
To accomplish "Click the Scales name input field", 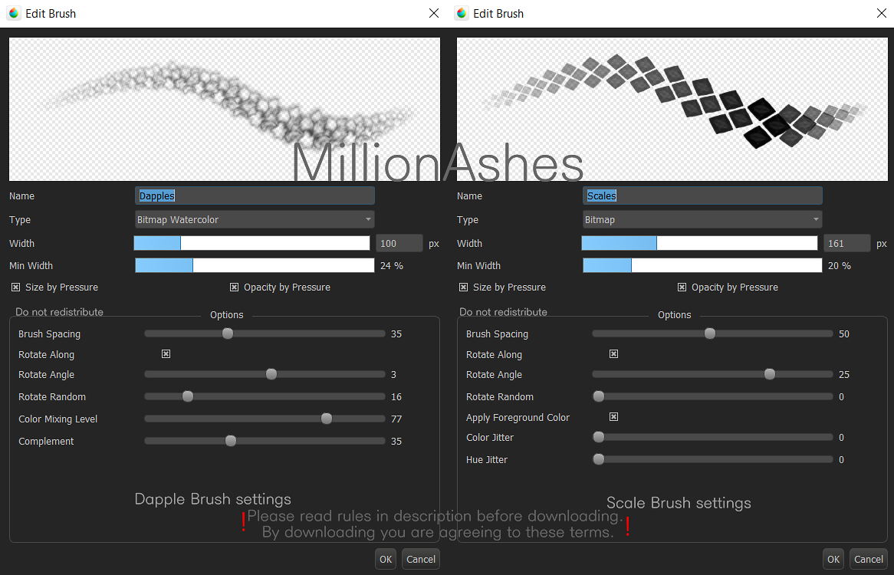I will click(x=702, y=195).
